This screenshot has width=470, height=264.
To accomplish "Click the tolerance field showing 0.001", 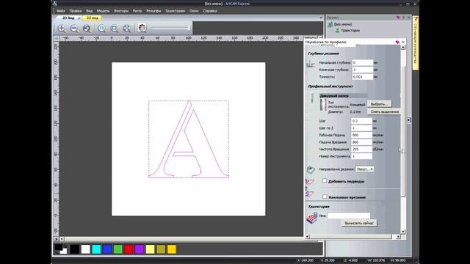I will click(x=362, y=76).
